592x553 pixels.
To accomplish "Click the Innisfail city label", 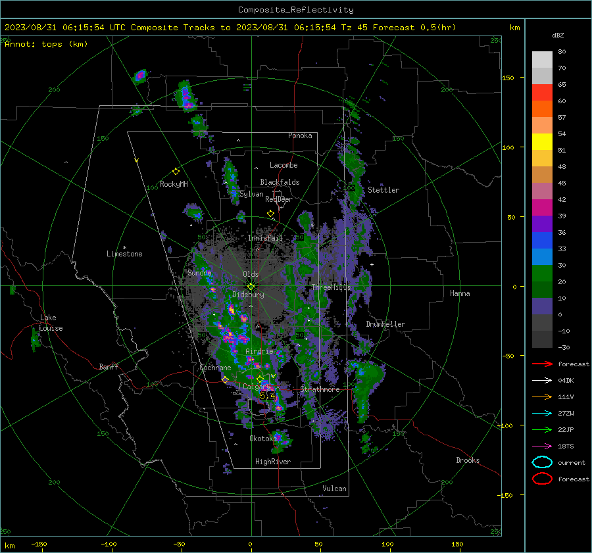I will pyautogui.click(x=265, y=238).
